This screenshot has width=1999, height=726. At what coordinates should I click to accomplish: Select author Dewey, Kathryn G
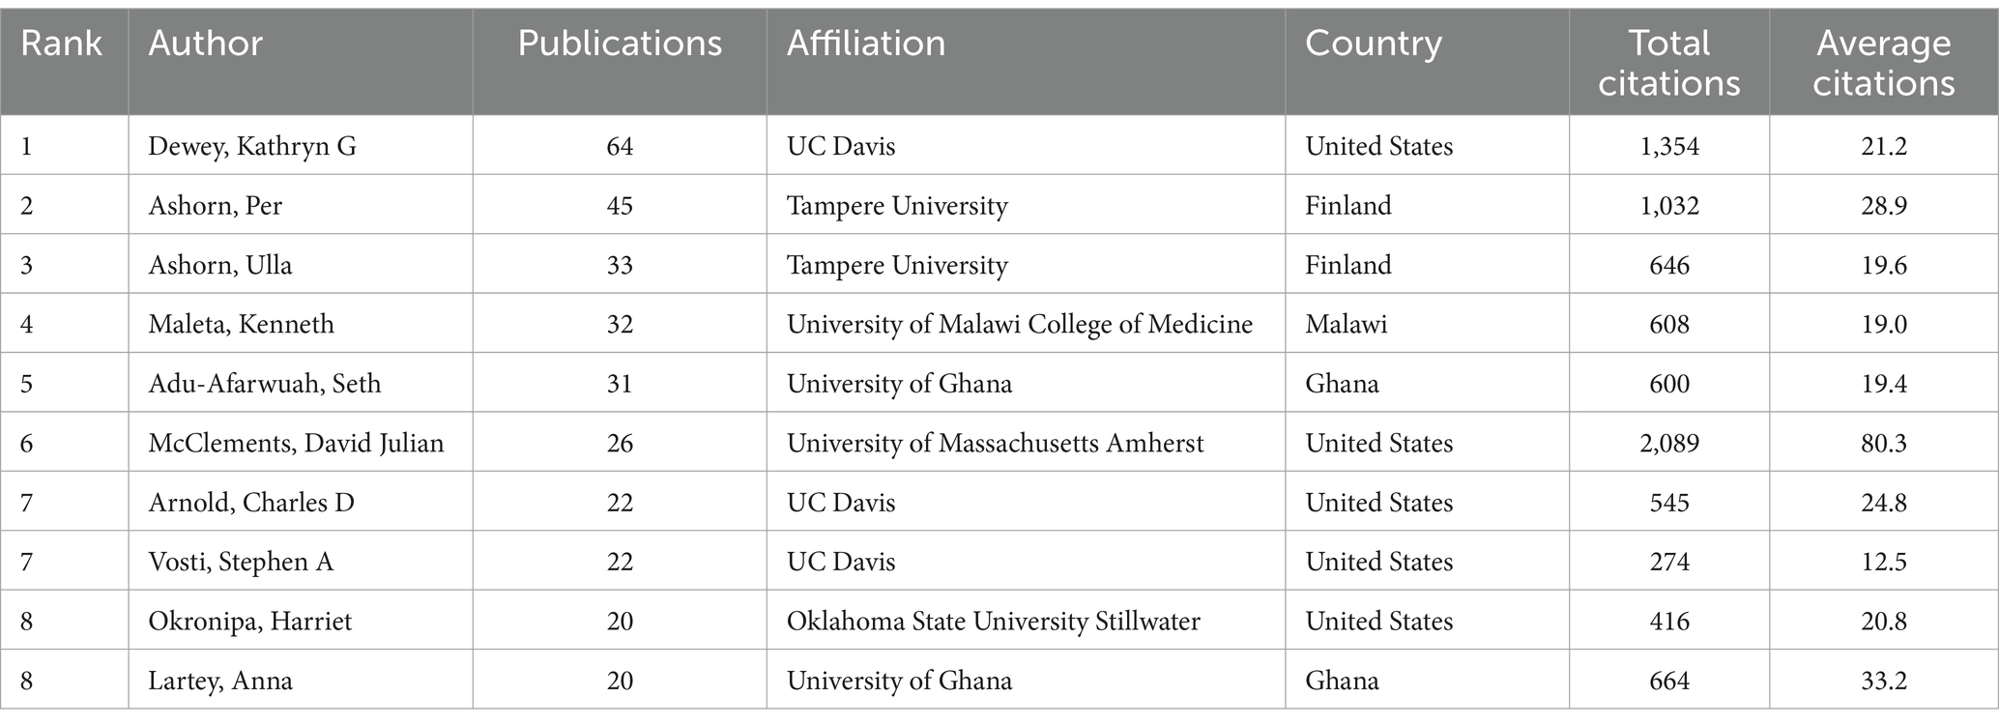tap(252, 146)
